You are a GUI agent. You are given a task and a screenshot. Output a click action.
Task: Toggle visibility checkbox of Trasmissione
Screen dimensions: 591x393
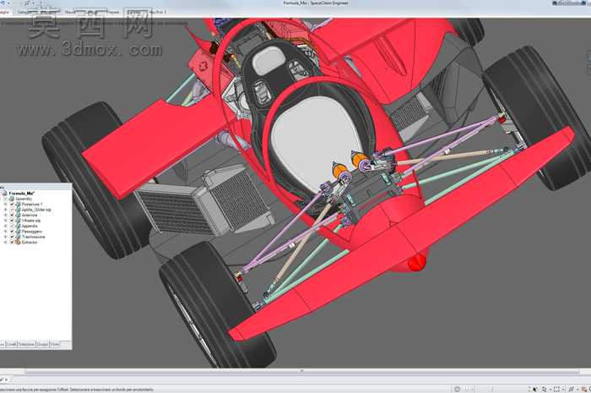tap(12, 237)
